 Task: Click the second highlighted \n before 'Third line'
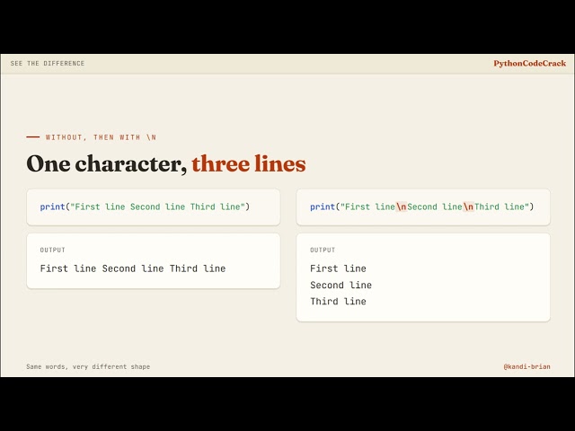[469, 207]
